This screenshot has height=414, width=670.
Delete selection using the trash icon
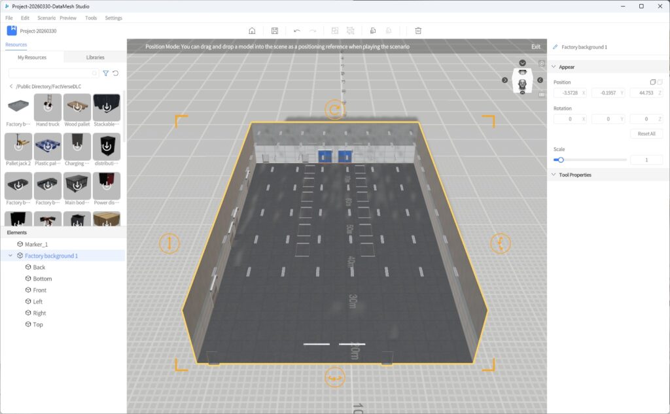pos(417,30)
